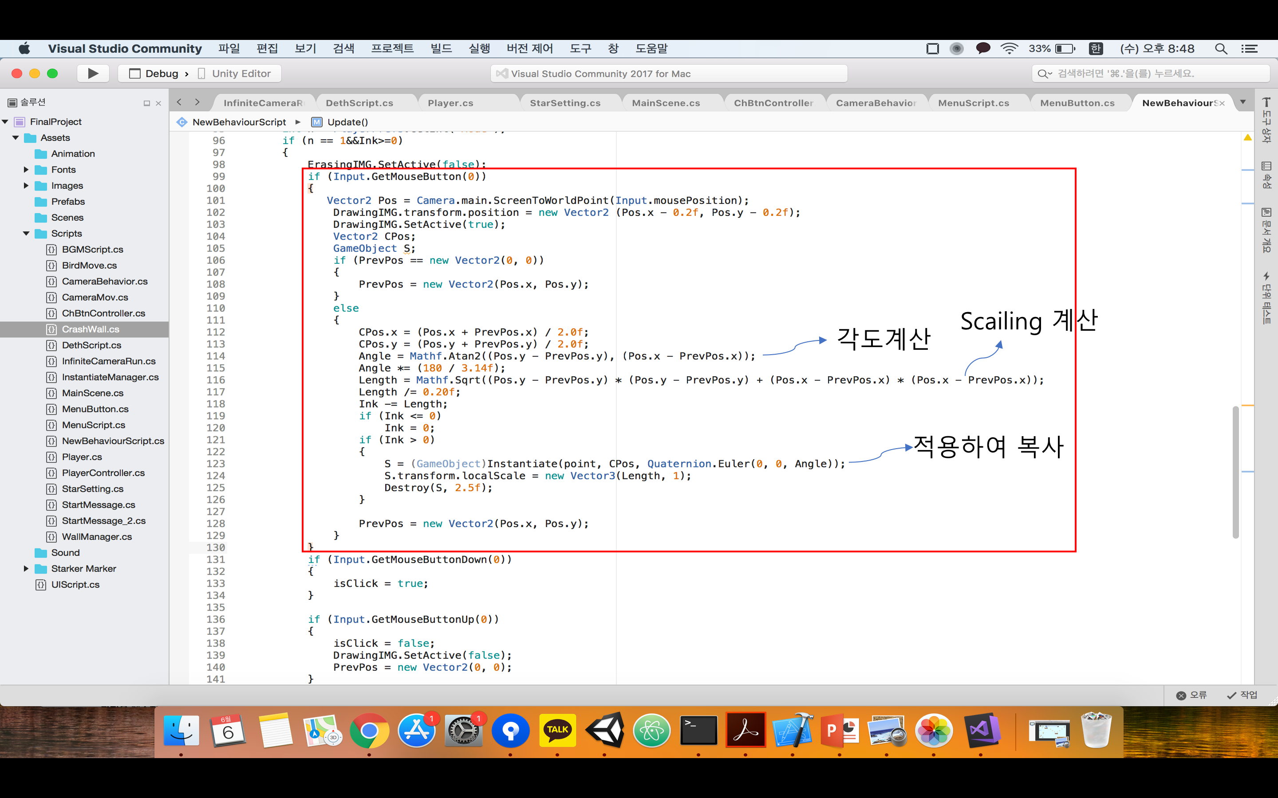The image size is (1278, 798).
Task: Navigate back with the left arrow
Action: pyautogui.click(x=180, y=102)
